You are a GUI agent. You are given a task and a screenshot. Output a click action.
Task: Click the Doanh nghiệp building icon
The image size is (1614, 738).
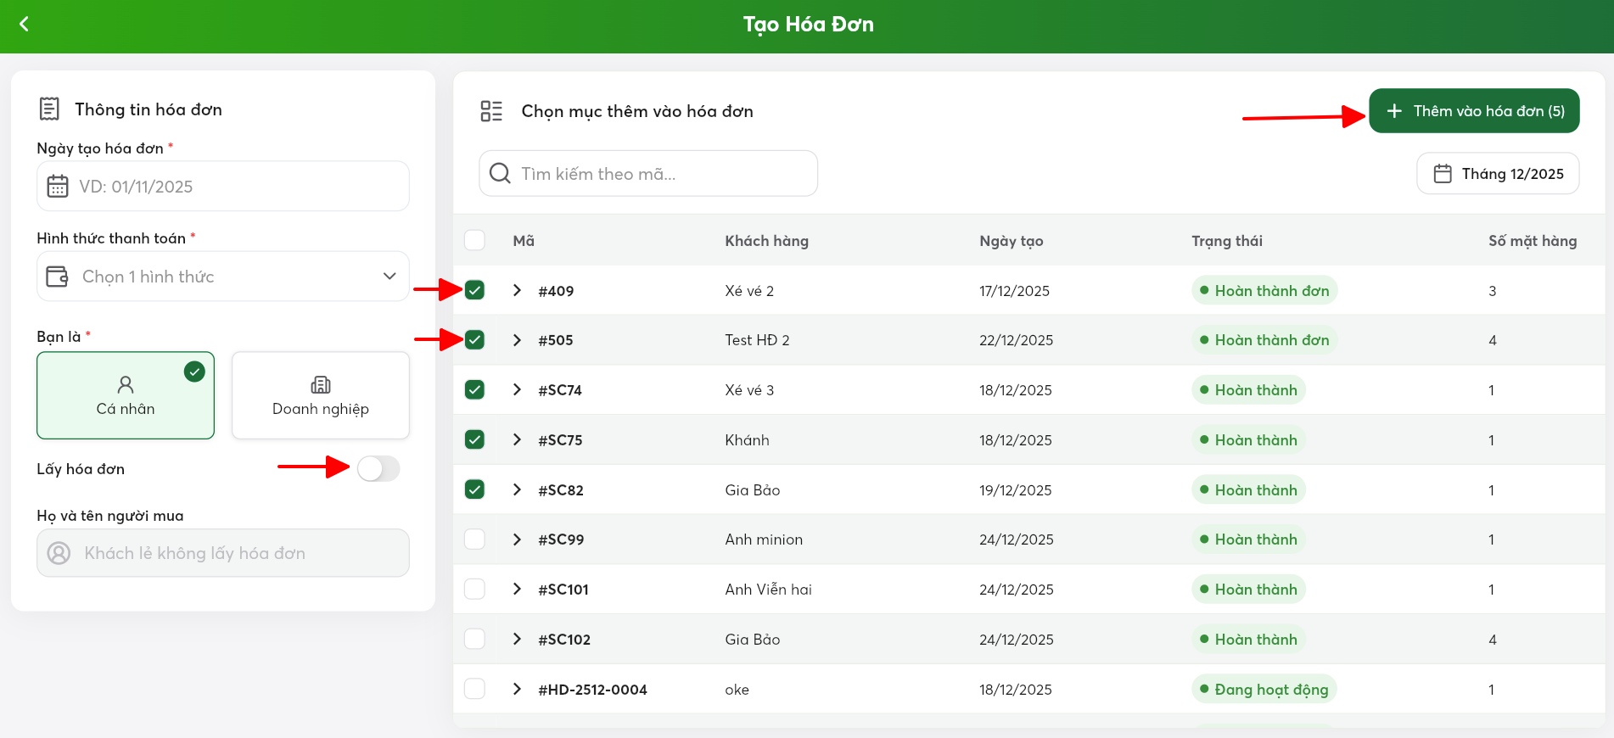[321, 385]
